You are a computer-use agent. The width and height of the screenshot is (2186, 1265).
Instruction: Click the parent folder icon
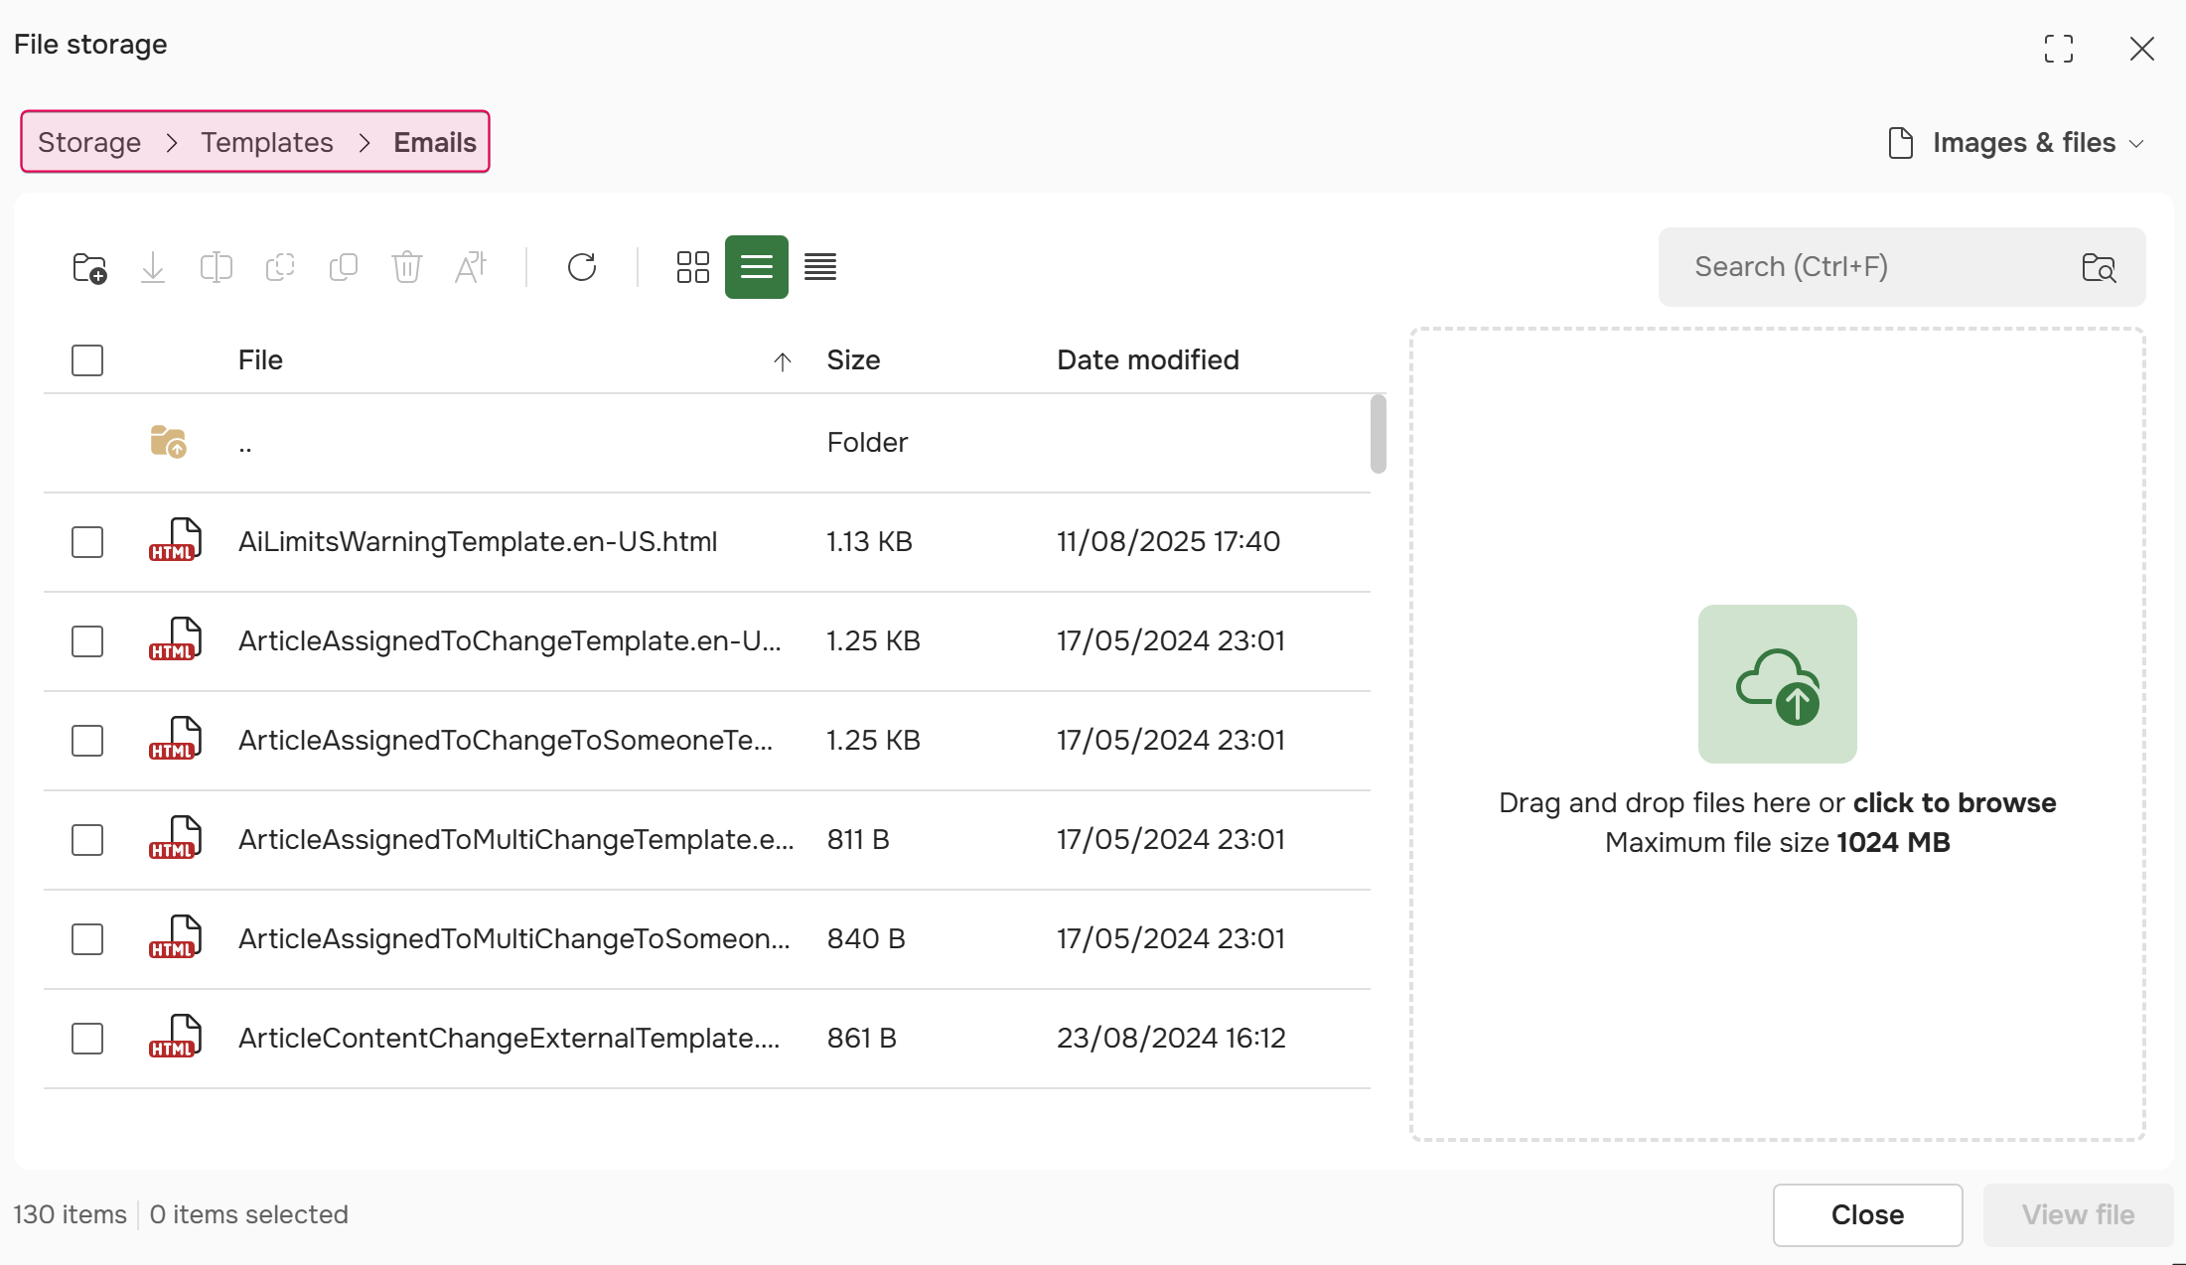pos(168,442)
